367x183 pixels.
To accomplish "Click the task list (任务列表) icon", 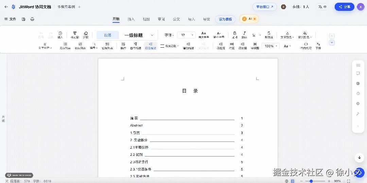I will (x=107, y=44).
